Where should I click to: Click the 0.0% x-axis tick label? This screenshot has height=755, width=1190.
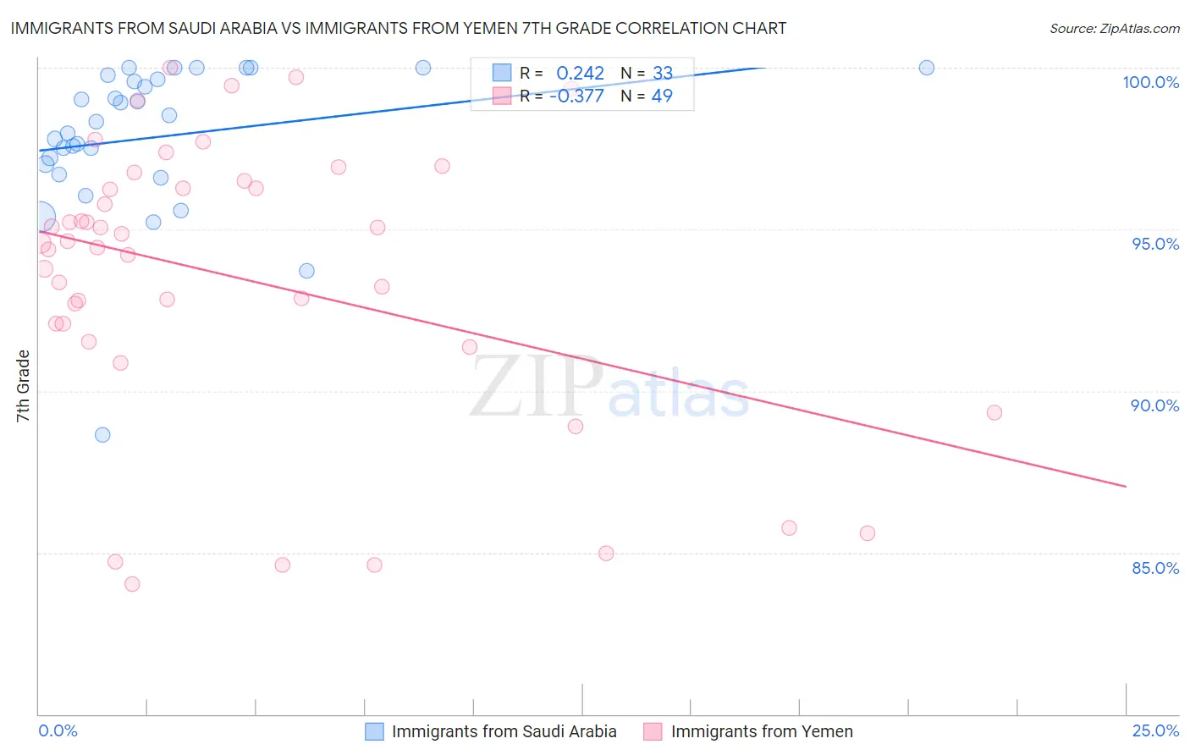click(x=58, y=730)
